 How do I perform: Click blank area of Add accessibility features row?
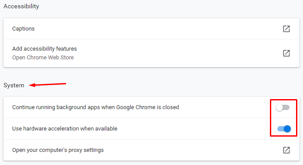coord(174,53)
